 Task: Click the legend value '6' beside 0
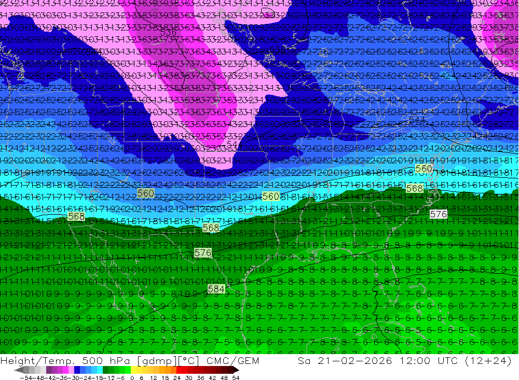pos(141,378)
